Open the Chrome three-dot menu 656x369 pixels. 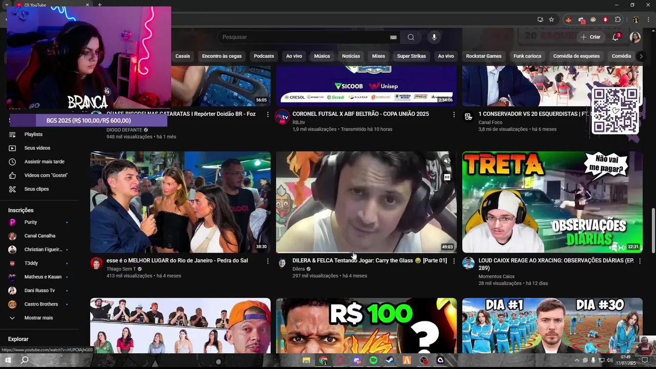click(648, 19)
